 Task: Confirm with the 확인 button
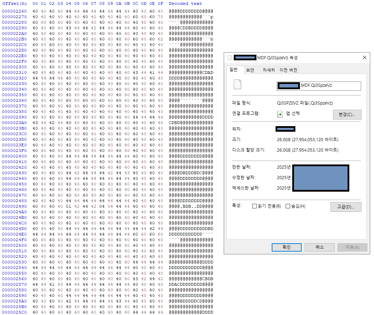286,247
